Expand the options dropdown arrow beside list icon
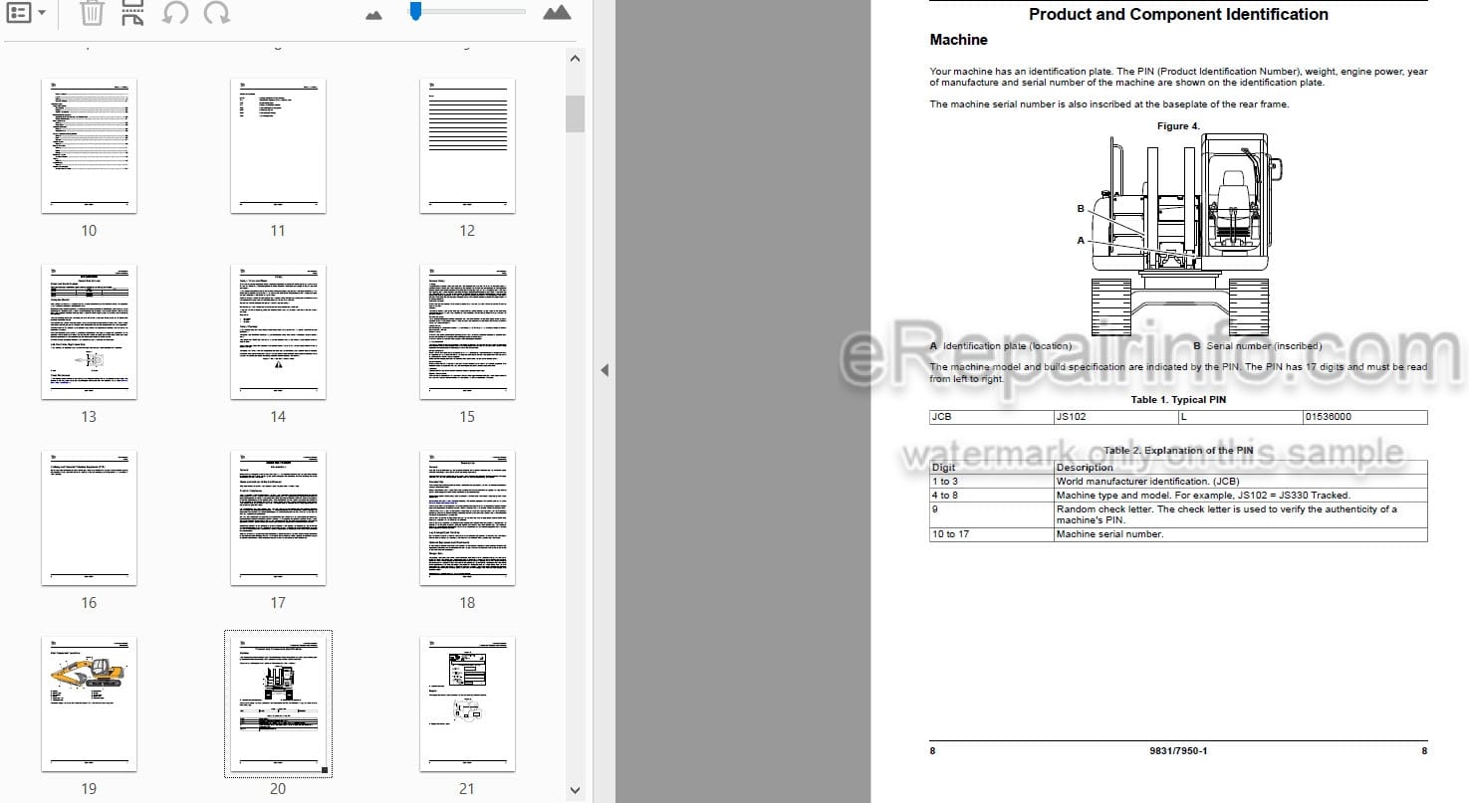 tap(41, 14)
